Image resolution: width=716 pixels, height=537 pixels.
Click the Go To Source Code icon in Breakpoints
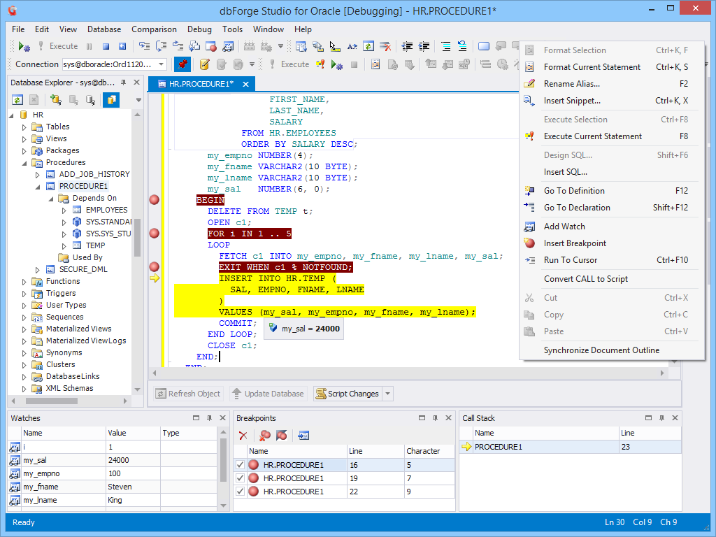303,436
